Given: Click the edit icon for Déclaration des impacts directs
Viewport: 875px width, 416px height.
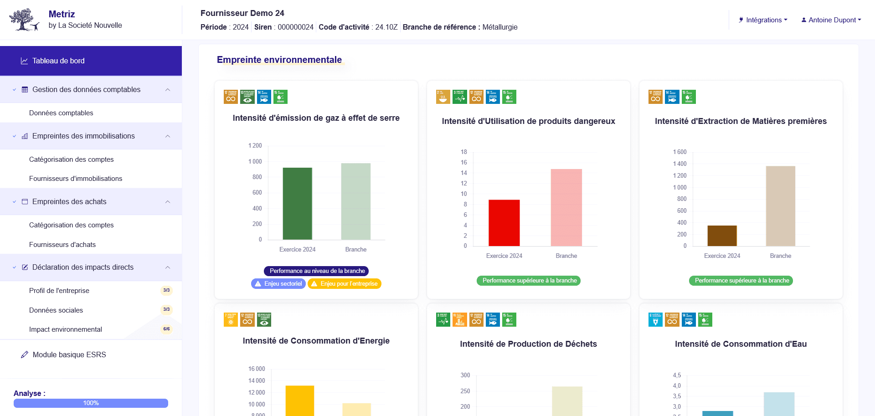Looking at the screenshot, I should pos(25,267).
